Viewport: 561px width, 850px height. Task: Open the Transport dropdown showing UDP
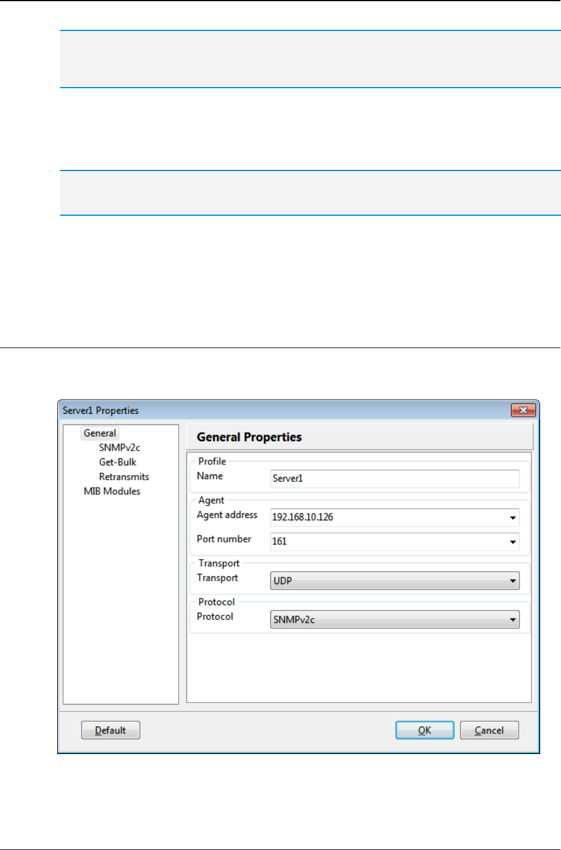(x=395, y=581)
